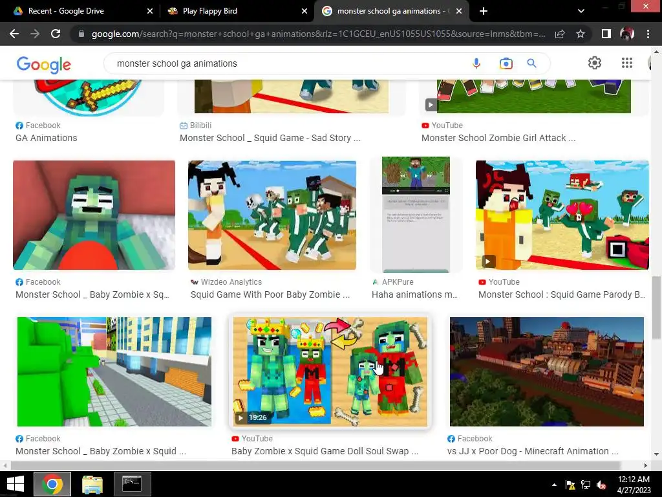The height and width of the screenshot is (497, 662).
Task: Bookmark this page with the star icon
Action: (581, 34)
